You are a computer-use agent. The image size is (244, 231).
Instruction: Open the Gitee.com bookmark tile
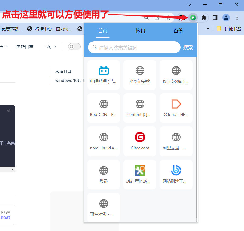click(140, 141)
